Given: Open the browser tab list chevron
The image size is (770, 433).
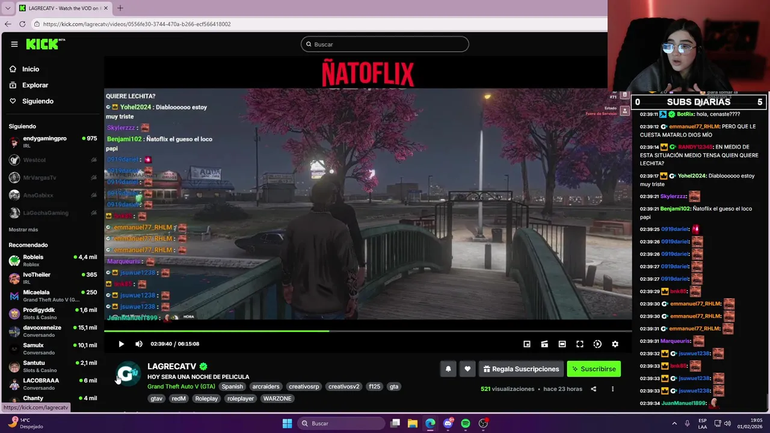Looking at the screenshot, I should 7,8.
